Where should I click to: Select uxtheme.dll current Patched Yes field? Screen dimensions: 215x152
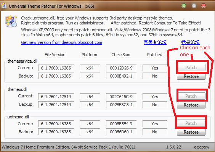coord(155,124)
